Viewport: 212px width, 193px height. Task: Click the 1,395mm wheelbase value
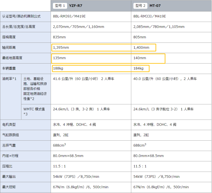tap(61, 47)
